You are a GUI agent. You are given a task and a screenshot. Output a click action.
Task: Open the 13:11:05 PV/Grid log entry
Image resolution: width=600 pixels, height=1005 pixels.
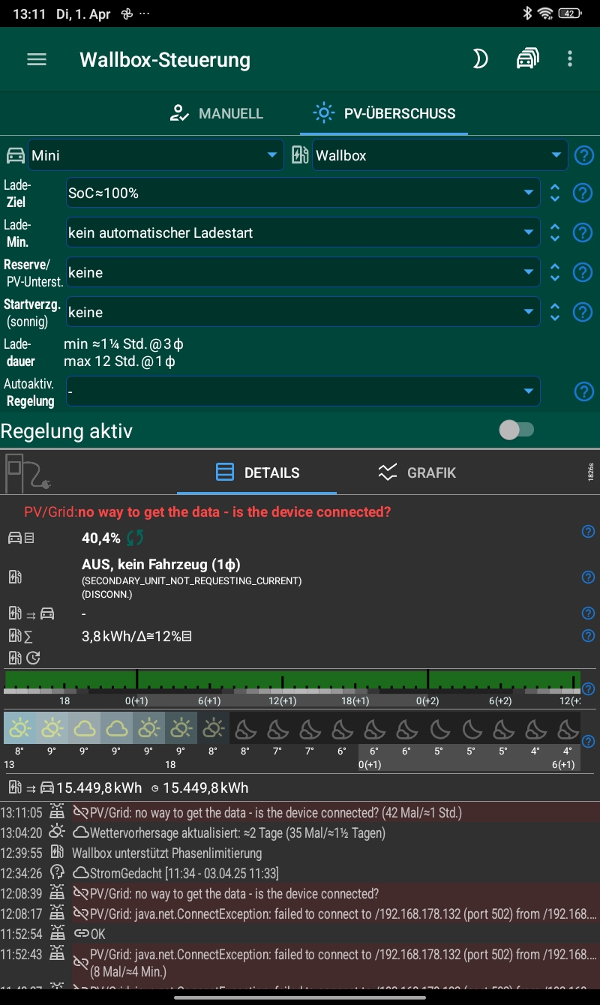coord(300,812)
